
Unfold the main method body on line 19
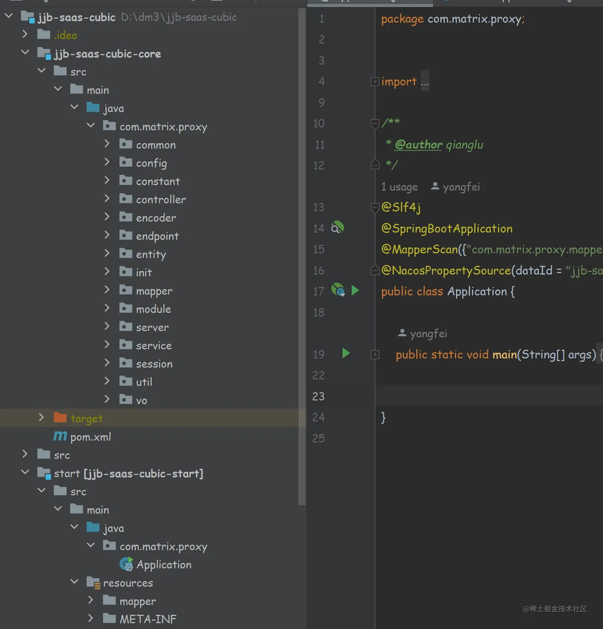click(374, 354)
